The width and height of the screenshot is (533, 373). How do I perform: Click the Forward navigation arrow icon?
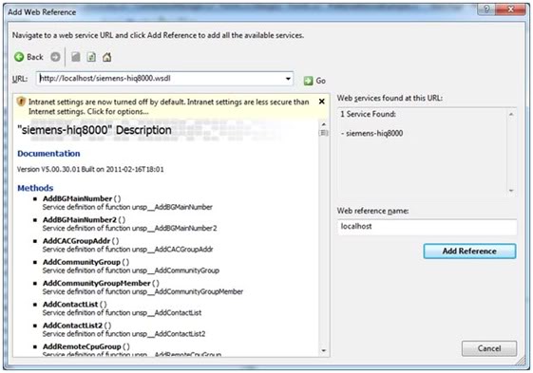click(55, 57)
